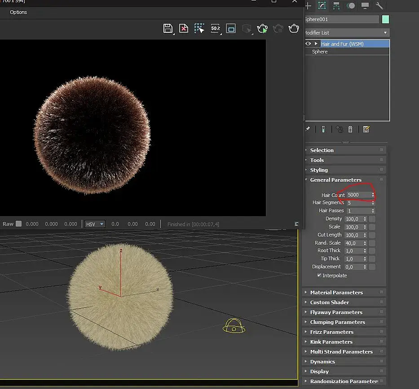Screen dimensions: 419x389
Task: Expand the Material Parameters rollout
Action: click(x=336, y=293)
